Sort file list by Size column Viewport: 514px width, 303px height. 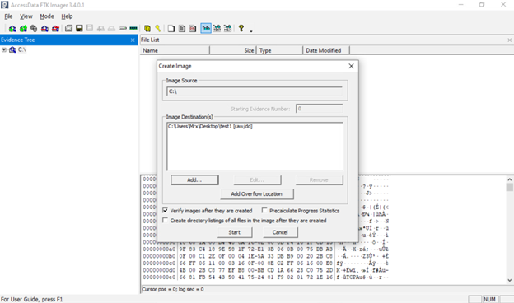(x=233, y=50)
